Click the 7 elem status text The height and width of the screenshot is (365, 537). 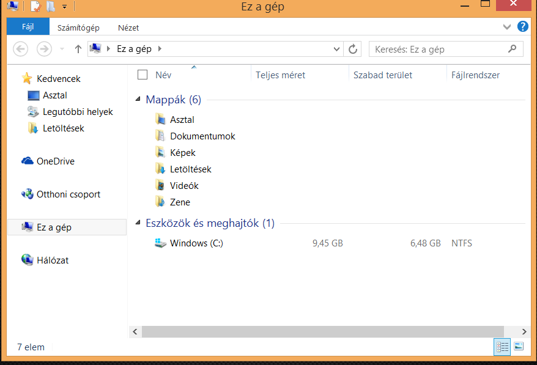[x=31, y=347]
